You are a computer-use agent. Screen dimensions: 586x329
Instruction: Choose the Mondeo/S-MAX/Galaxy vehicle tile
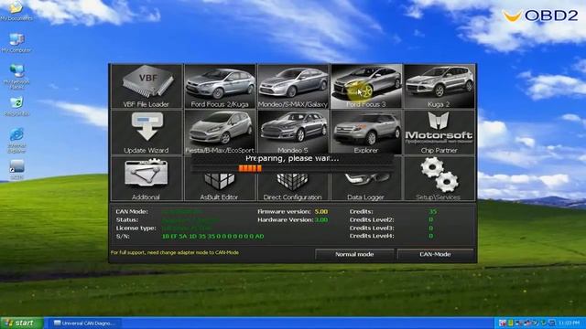[x=293, y=87]
